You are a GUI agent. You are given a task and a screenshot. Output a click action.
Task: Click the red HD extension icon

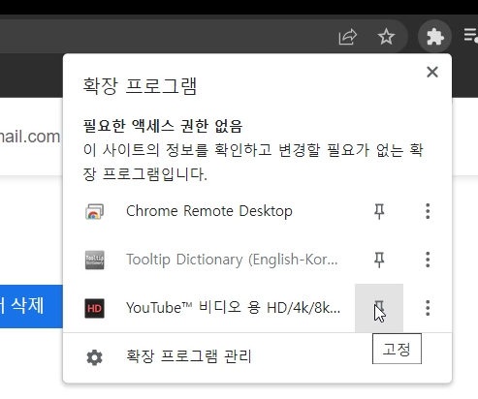click(x=94, y=308)
